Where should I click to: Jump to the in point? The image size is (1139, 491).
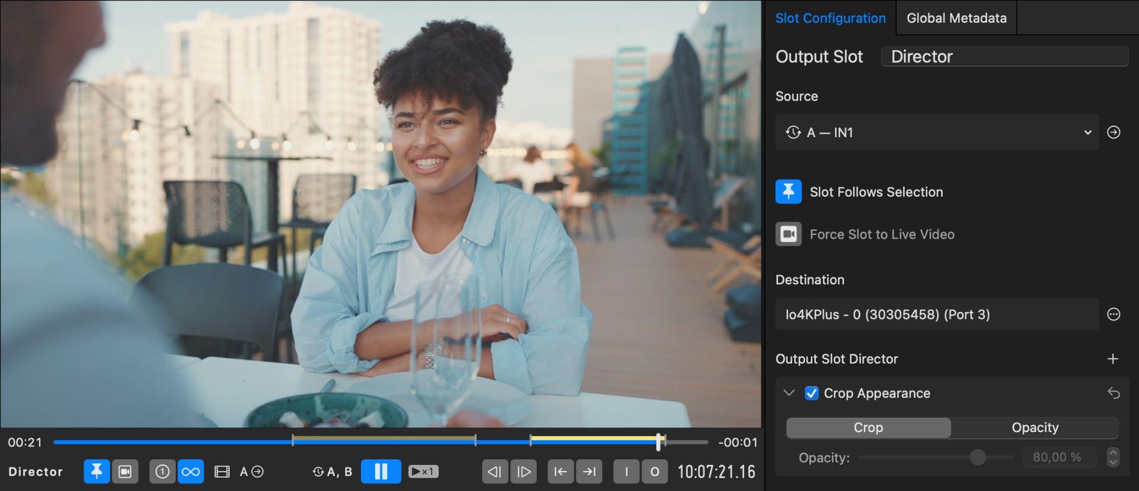(x=561, y=472)
